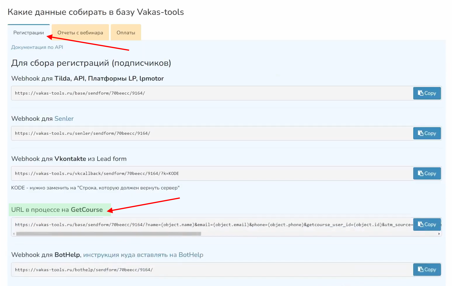
Task: Select the Оплаты tab
Action: (x=126, y=33)
